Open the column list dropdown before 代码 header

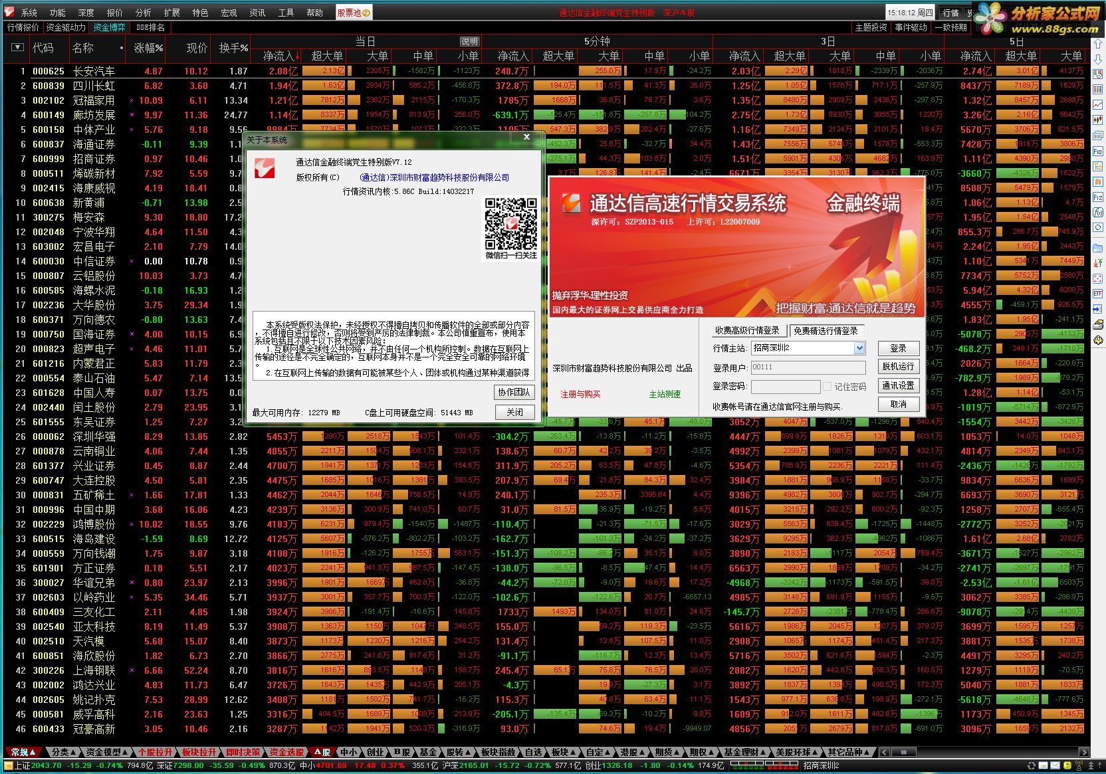[x=18, y=47]
